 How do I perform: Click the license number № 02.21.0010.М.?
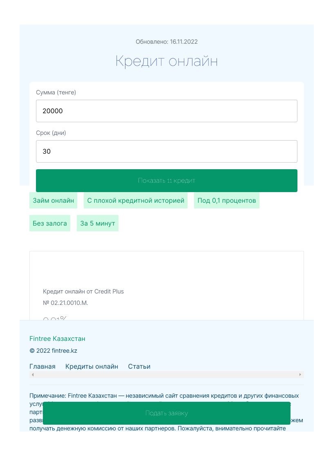point(65,303)
